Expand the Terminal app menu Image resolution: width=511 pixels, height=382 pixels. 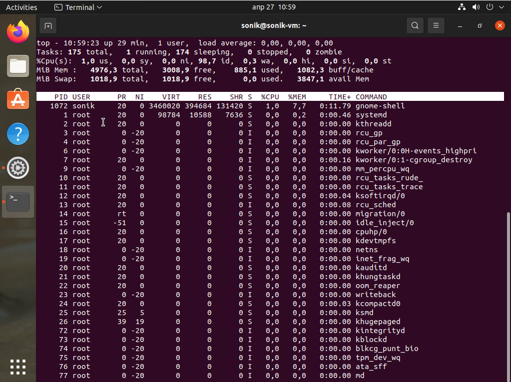(x=78, y=7)
